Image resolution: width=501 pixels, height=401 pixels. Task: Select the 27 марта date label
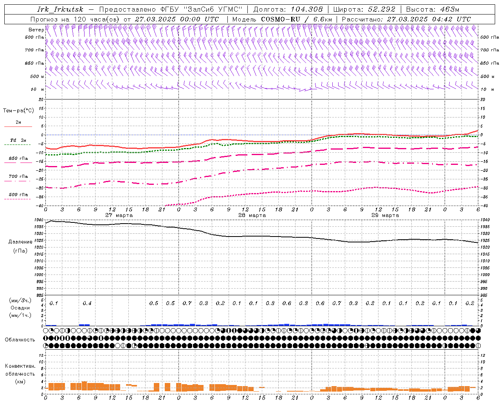click(x=119, y=215)
